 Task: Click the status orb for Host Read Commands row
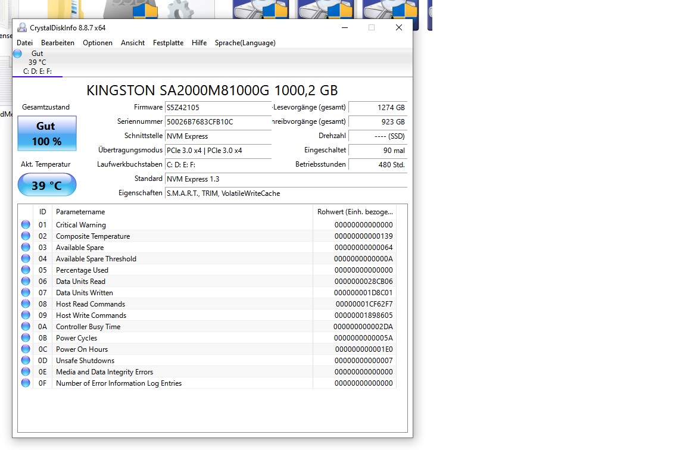click(26, 304)
